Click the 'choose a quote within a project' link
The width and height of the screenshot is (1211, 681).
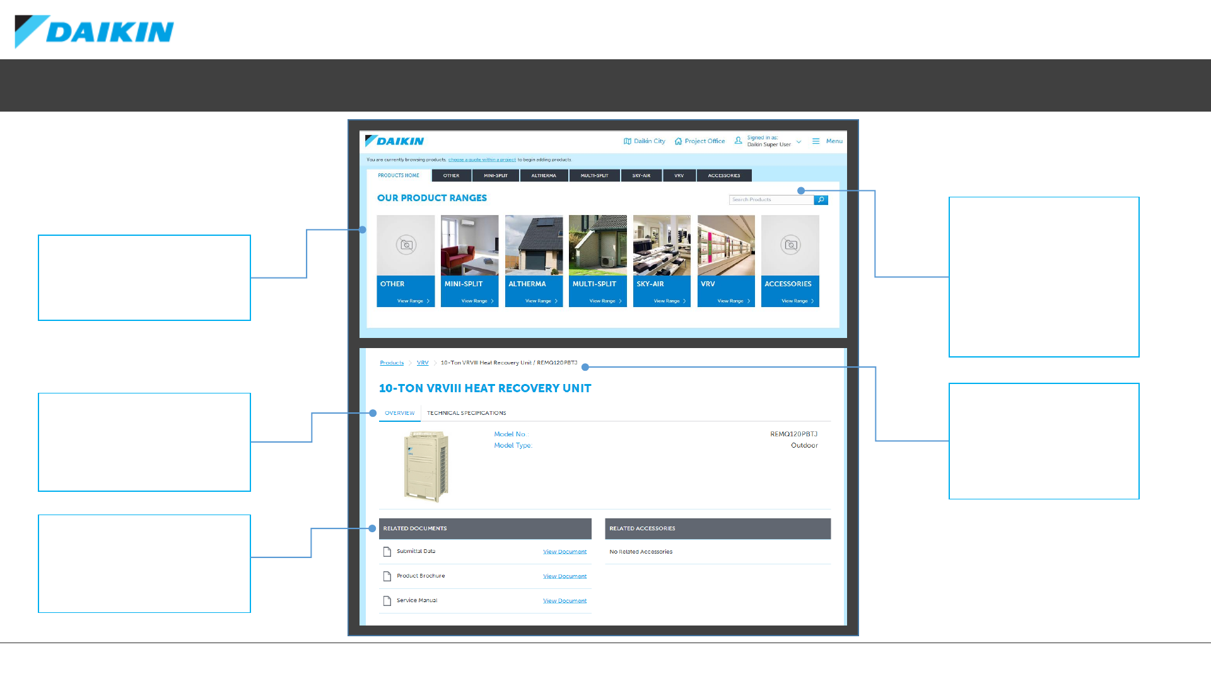[x=482, y=160]
